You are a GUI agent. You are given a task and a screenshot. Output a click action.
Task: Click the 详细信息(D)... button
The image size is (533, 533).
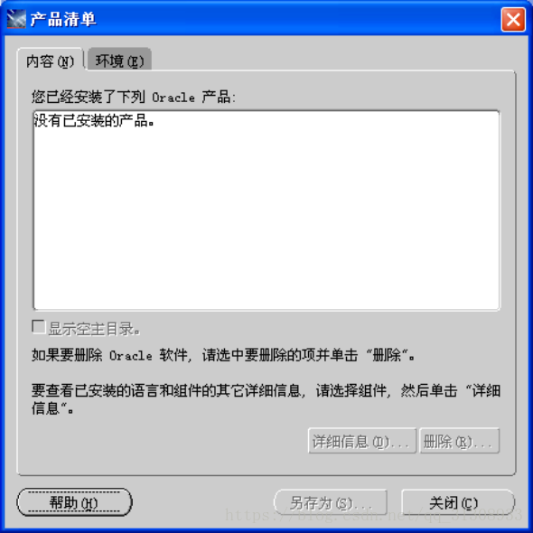pyautogui.click(x=361, y=441)
